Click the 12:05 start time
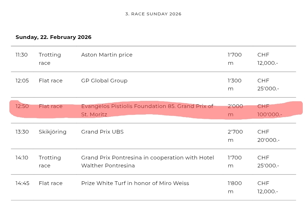 click(x=22, y=81)
